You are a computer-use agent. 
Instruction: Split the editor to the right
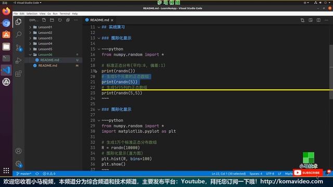(318, 20)
